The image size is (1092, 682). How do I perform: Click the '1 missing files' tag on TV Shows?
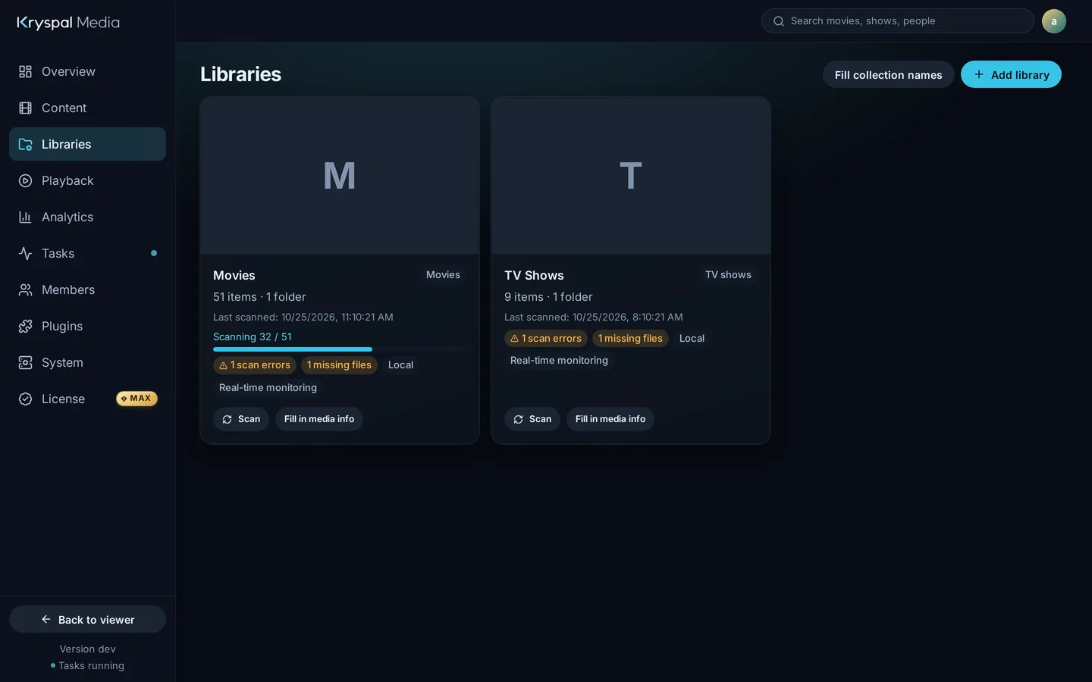[x=630, y=339]
